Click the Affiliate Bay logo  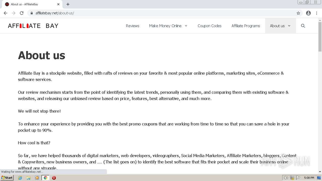(33, 26)
